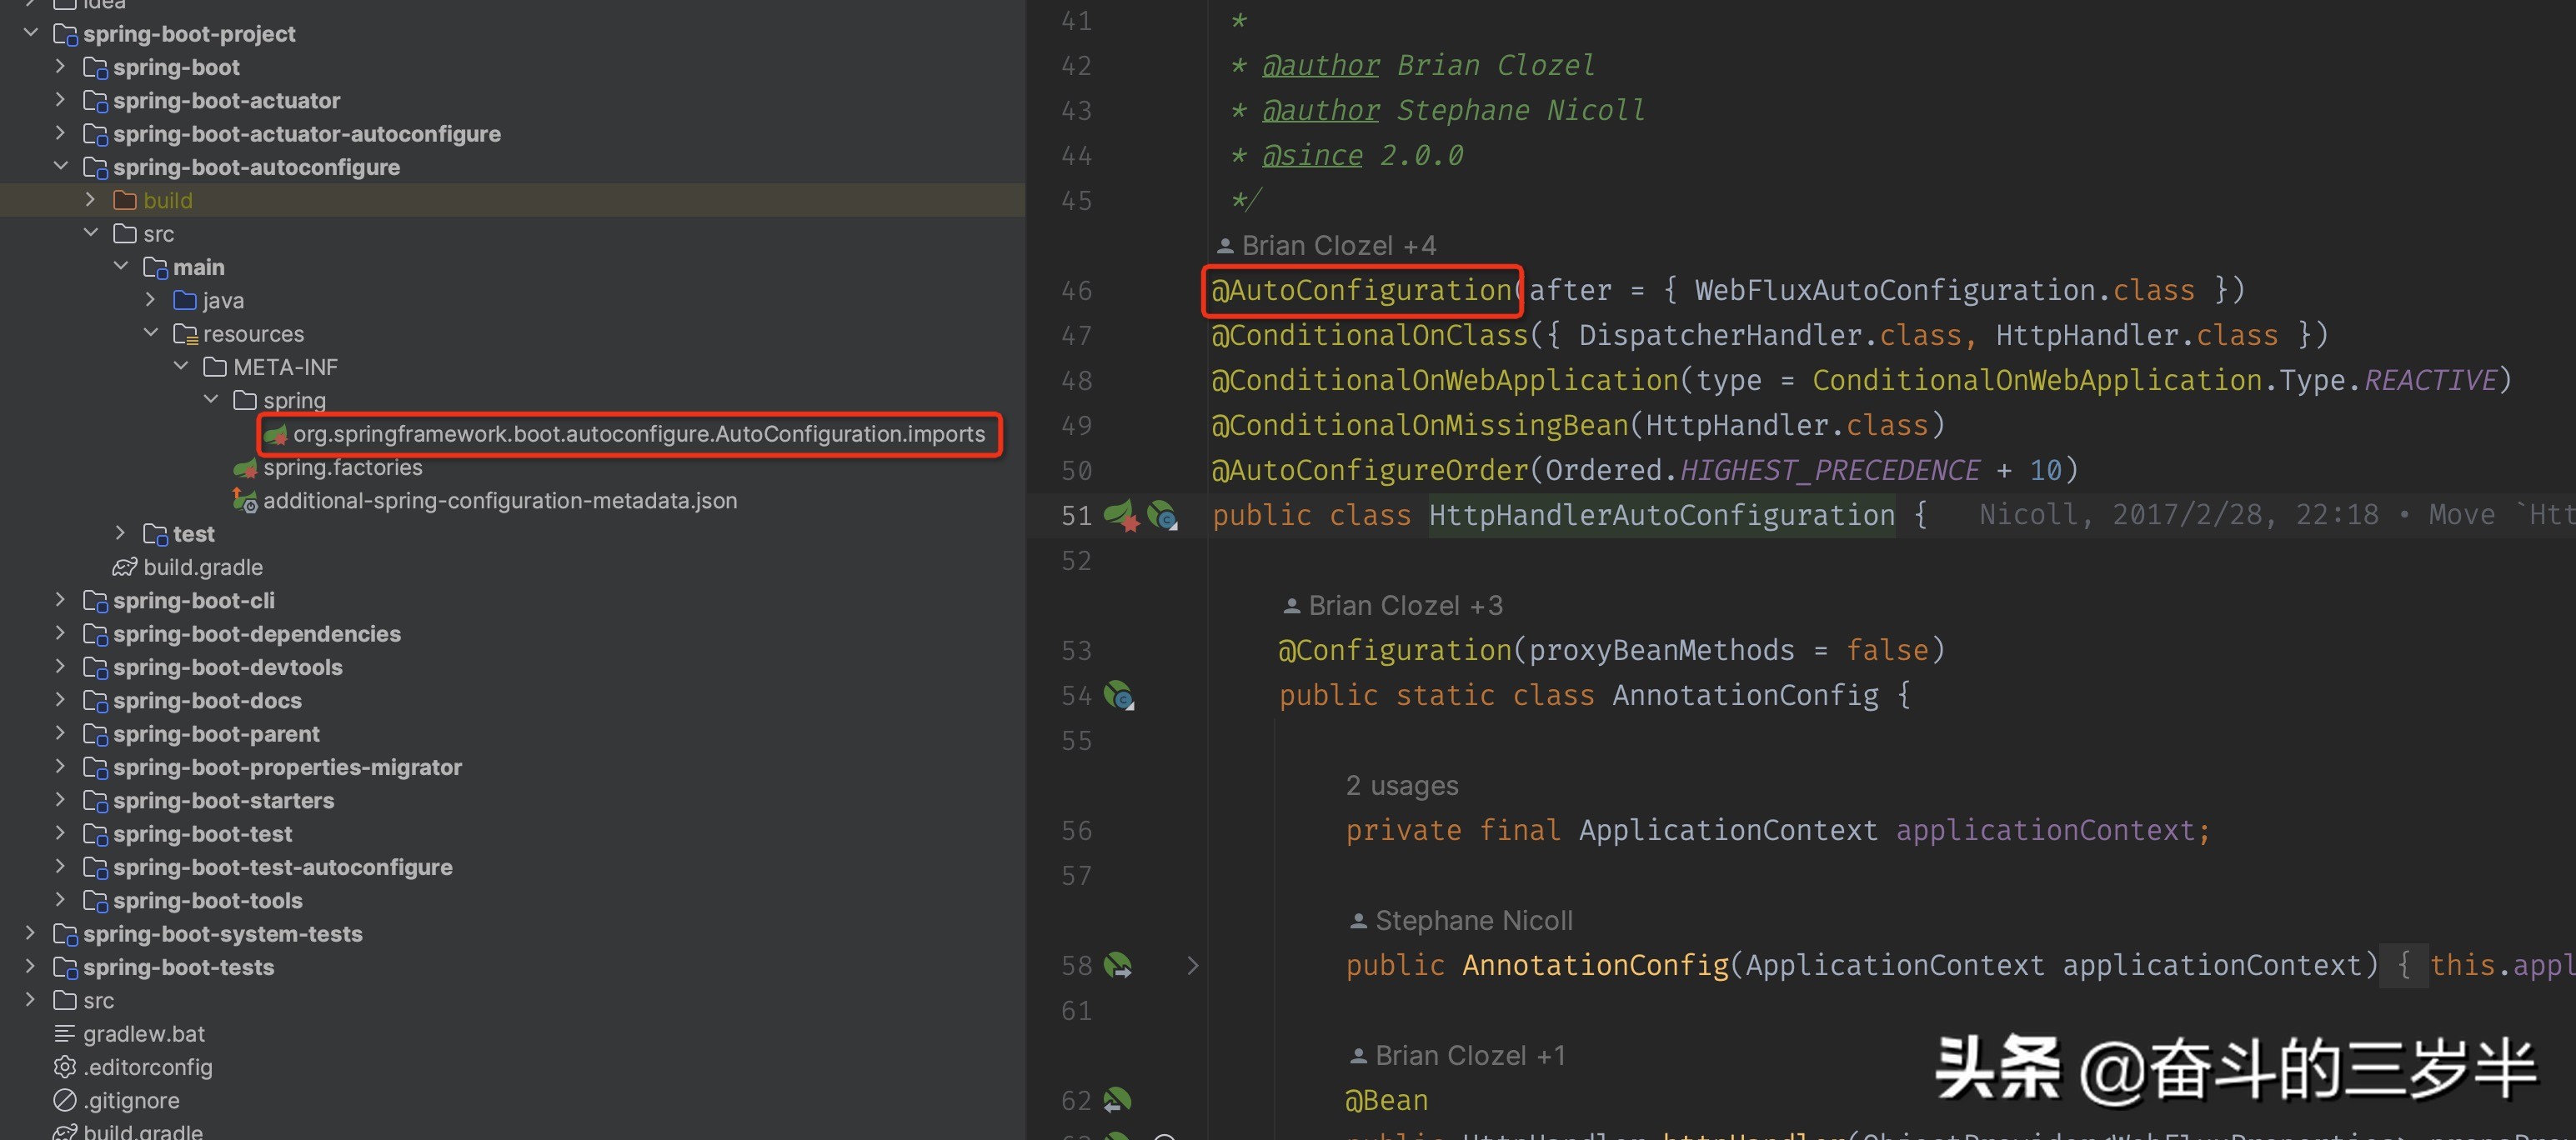
Task: Expand the spring-boot-cli module
Action: [60, 600]
